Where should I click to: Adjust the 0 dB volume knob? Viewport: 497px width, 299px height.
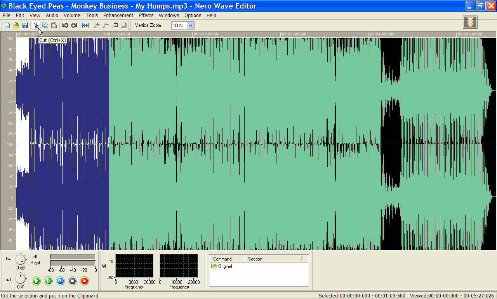click(x=20, y=259)
